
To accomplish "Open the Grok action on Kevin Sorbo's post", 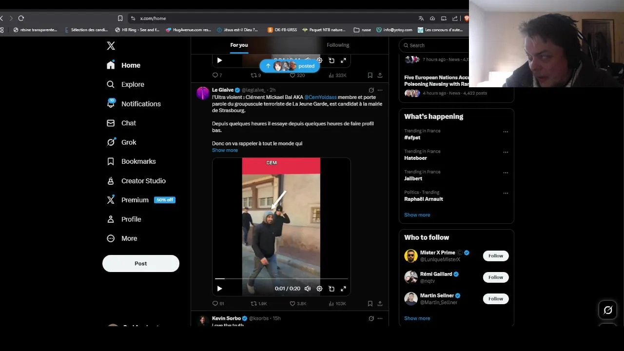I will pyautogui.click(x=371, y=318).
